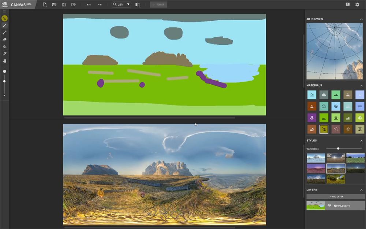Open the feedback icon in the top bar
The width and height of the screenshot is (366, 229).
(x=348, y=4)
